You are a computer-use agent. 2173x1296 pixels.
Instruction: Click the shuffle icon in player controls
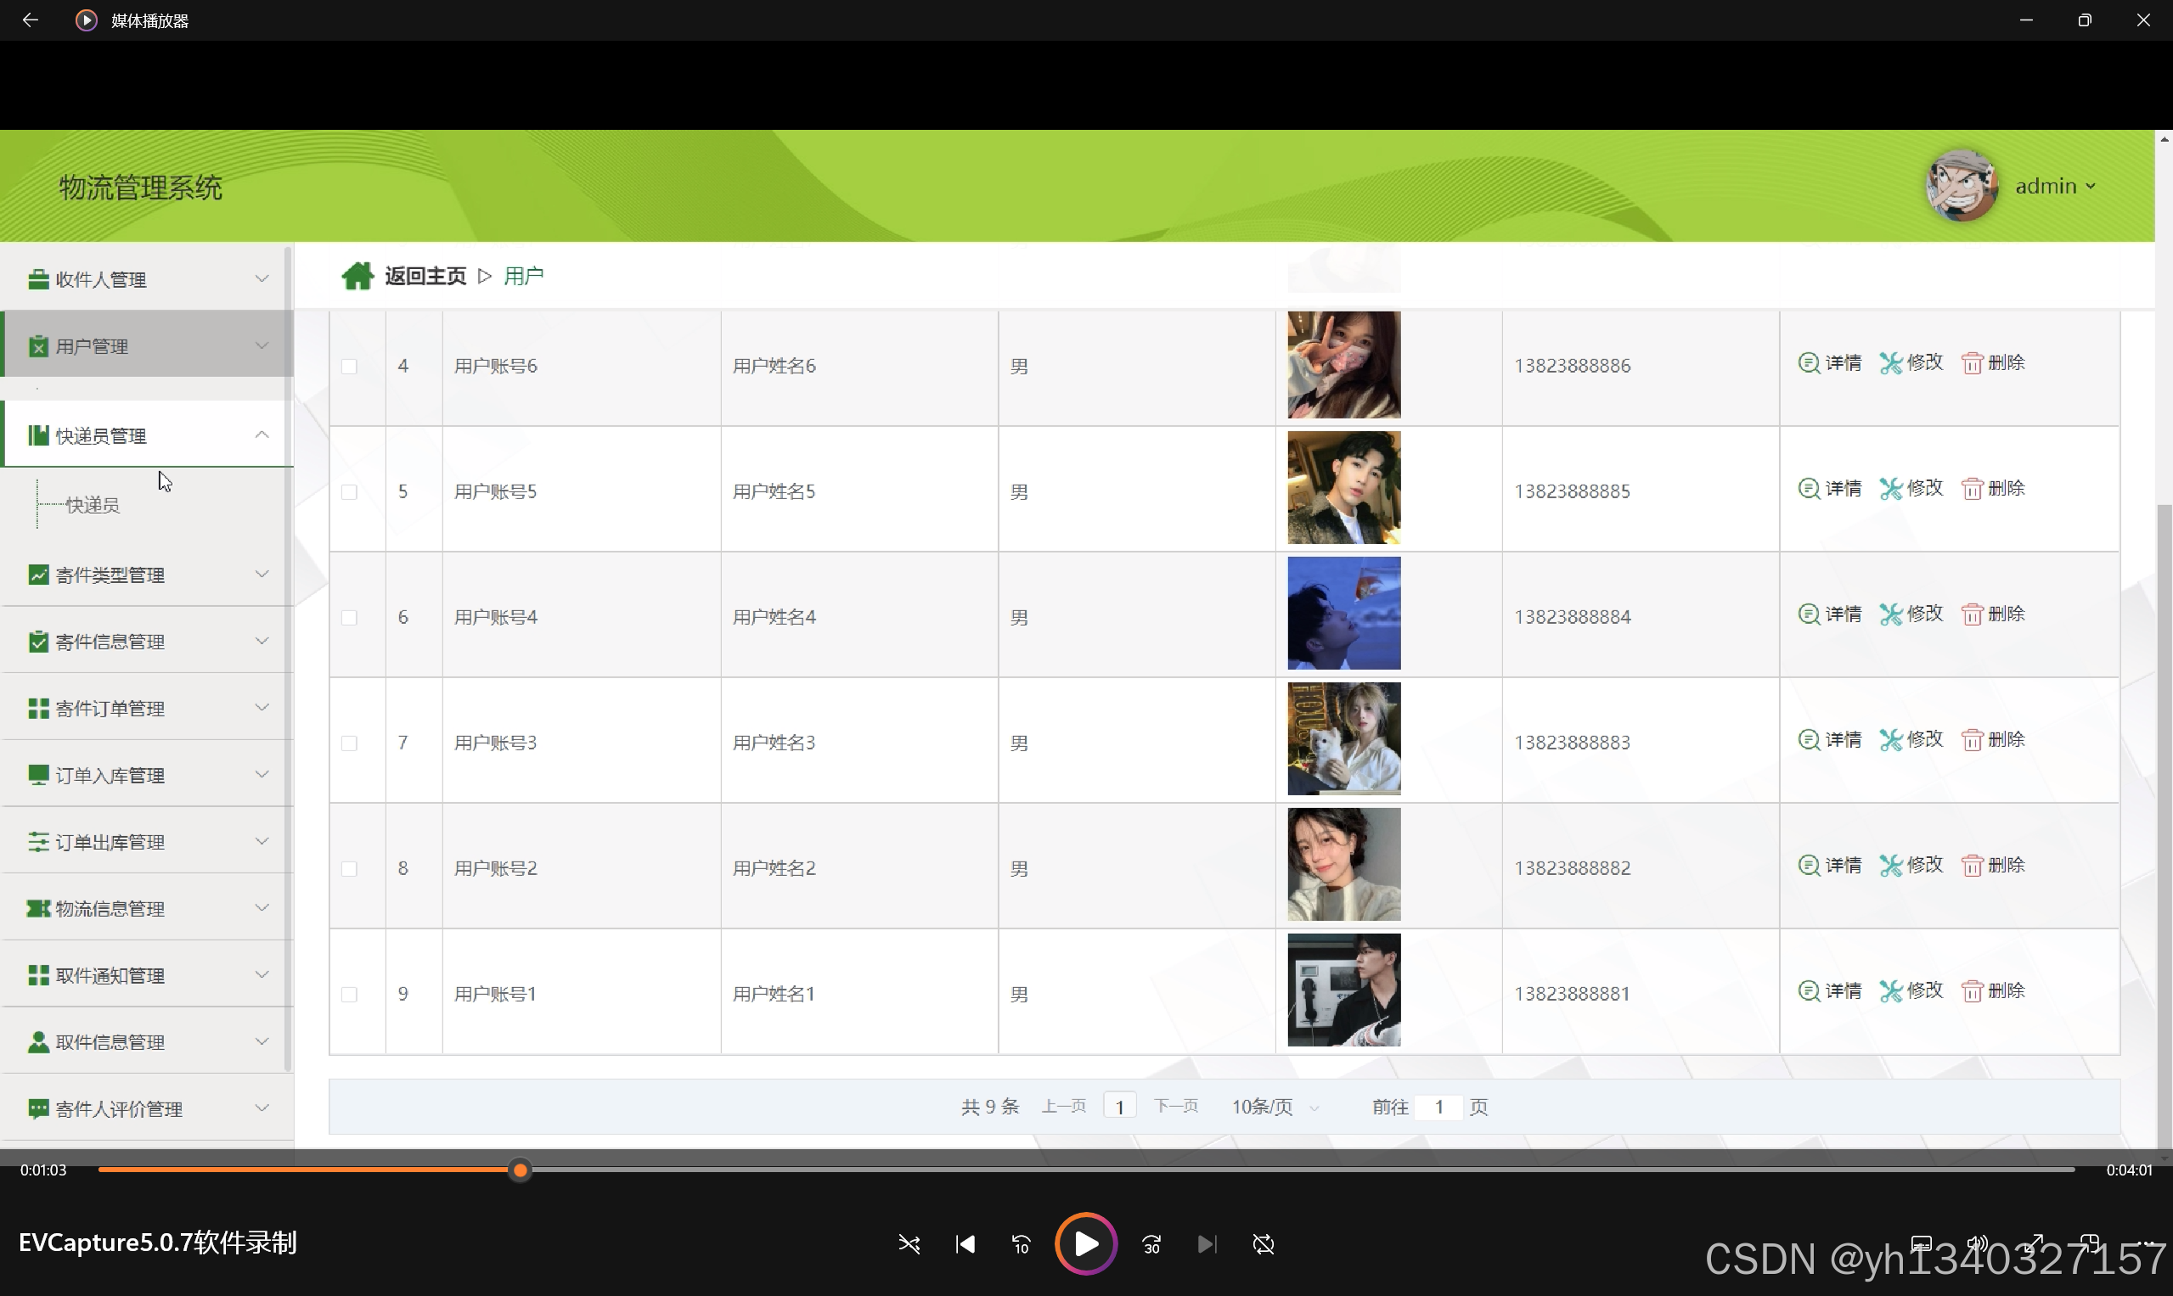909,1243
